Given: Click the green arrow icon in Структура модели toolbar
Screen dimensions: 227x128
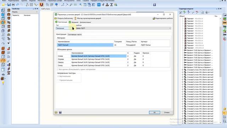Looking at the screenshot, I should (x=184, y=12).
